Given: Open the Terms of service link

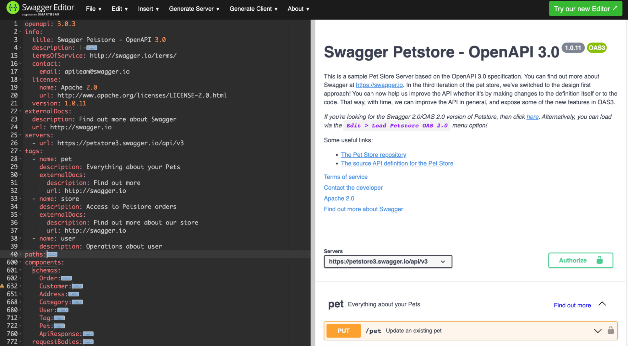Looking at the screenshot, I should (x=345, y=177).
